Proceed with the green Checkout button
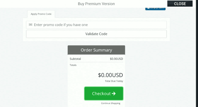198x107 pixels. (x=104, y=94)
